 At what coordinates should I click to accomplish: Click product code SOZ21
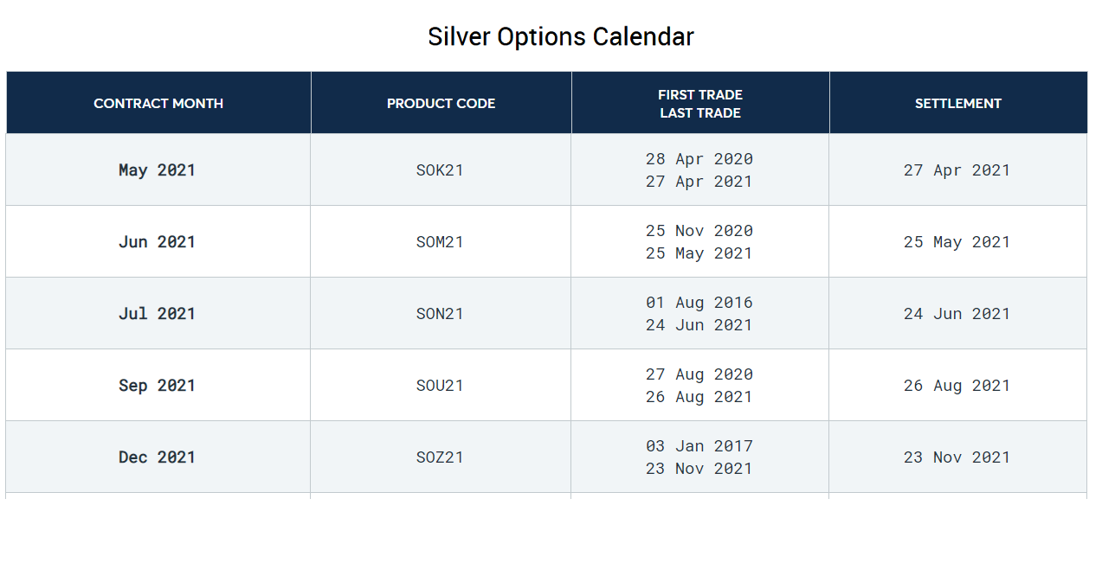pos(440,457)
